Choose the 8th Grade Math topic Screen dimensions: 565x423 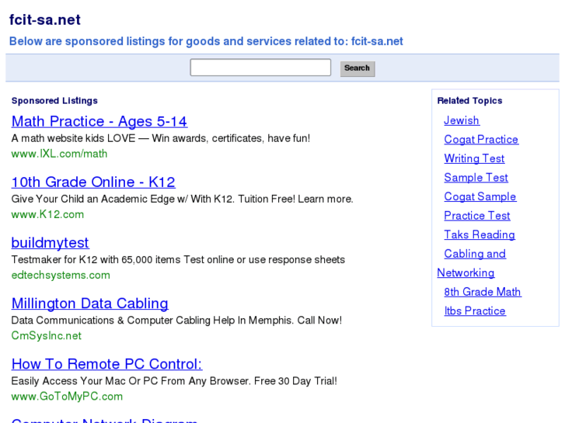[483, 292]
